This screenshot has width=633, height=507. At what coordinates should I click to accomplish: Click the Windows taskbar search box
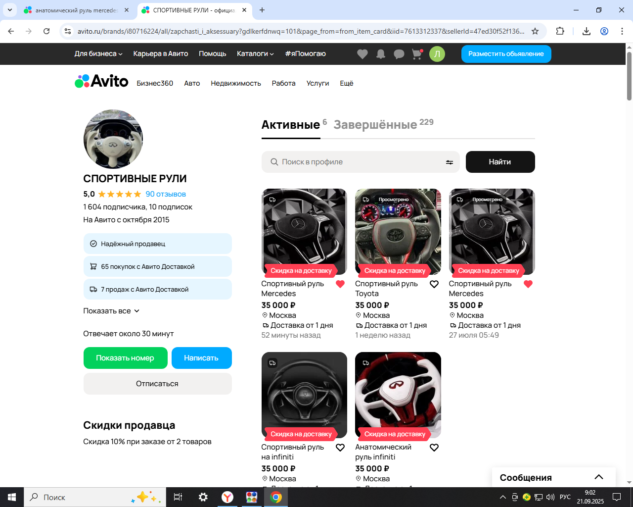tap(95, 497)
